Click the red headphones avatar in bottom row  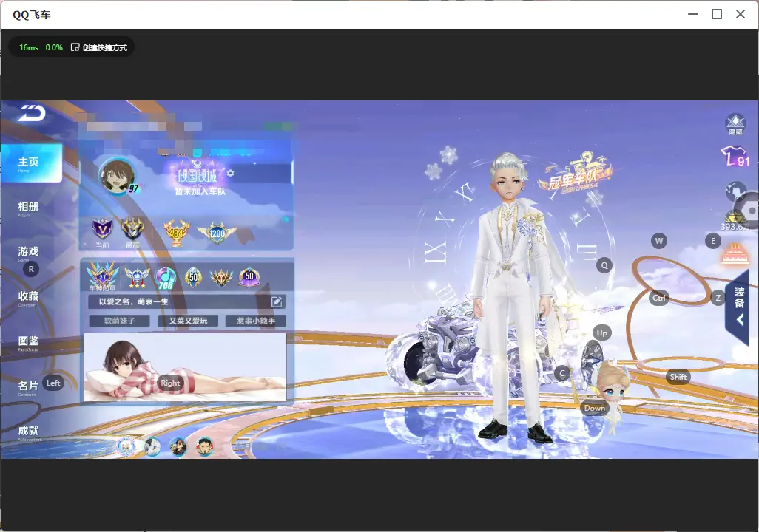(x=205, y=446)
